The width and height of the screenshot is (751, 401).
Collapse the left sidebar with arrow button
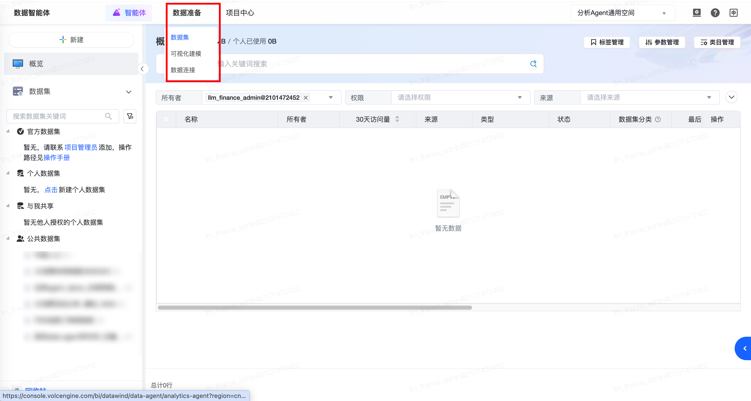(142, 69)
